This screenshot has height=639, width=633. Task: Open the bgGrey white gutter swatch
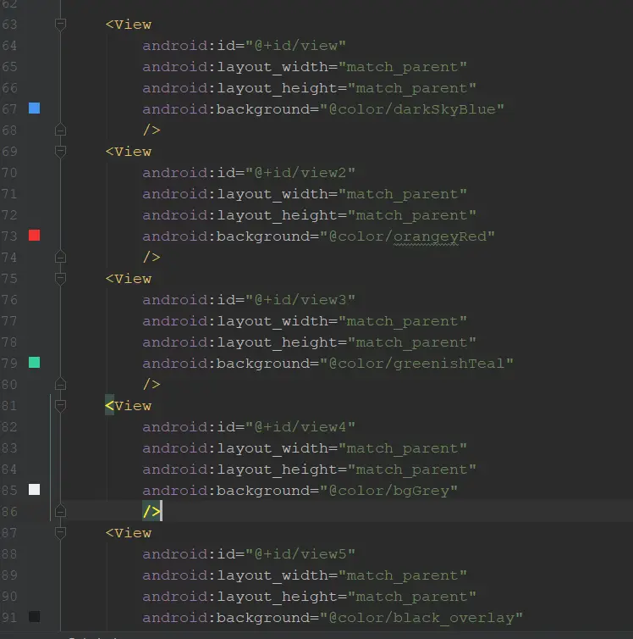click(34, 490)
